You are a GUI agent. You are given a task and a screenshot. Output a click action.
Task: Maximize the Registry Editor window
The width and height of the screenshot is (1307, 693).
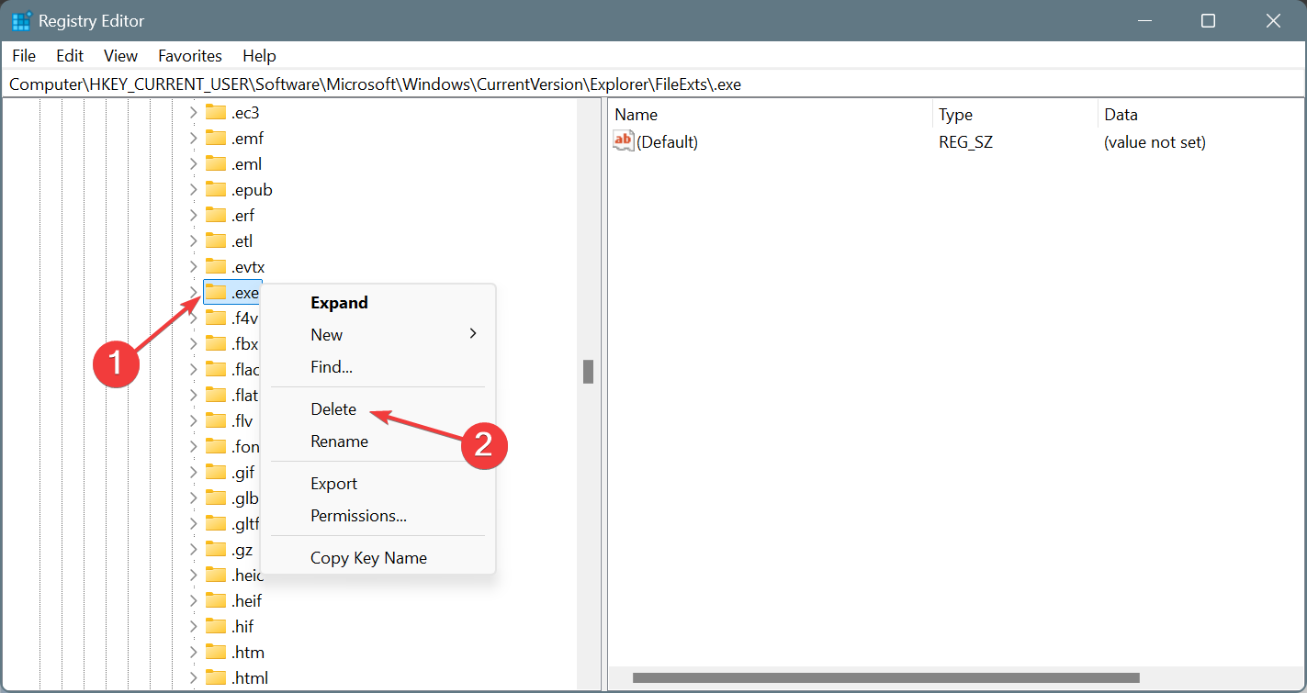[1209, 20]
